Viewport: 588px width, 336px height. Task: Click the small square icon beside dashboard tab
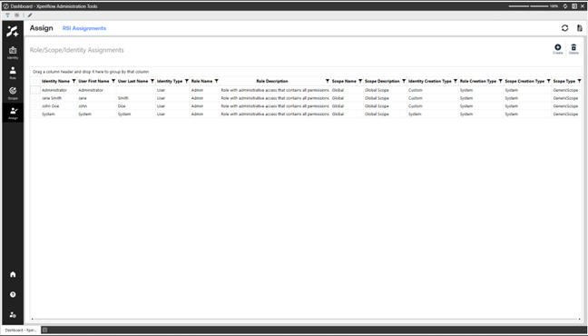coord(44,330)
